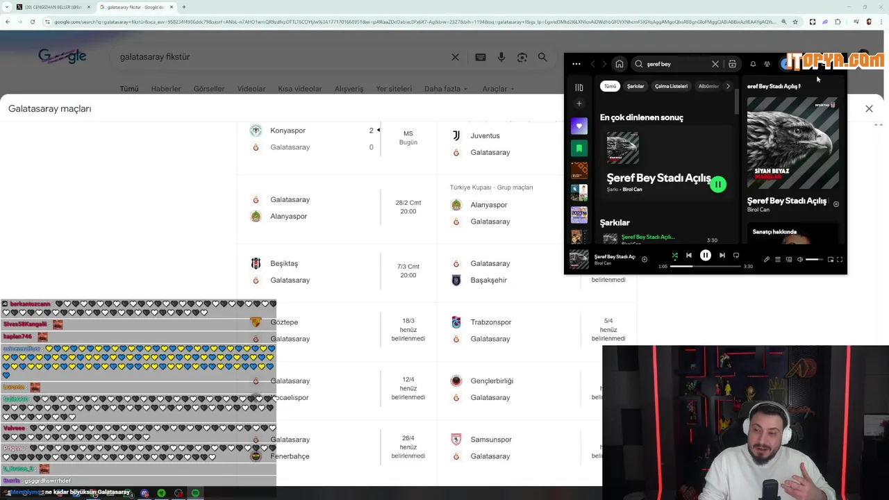Adjust the Spotify volume slider

coord(815,260)
